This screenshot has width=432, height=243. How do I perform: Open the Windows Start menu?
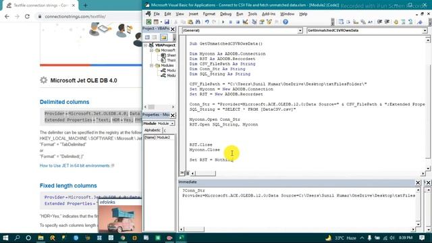5,238
